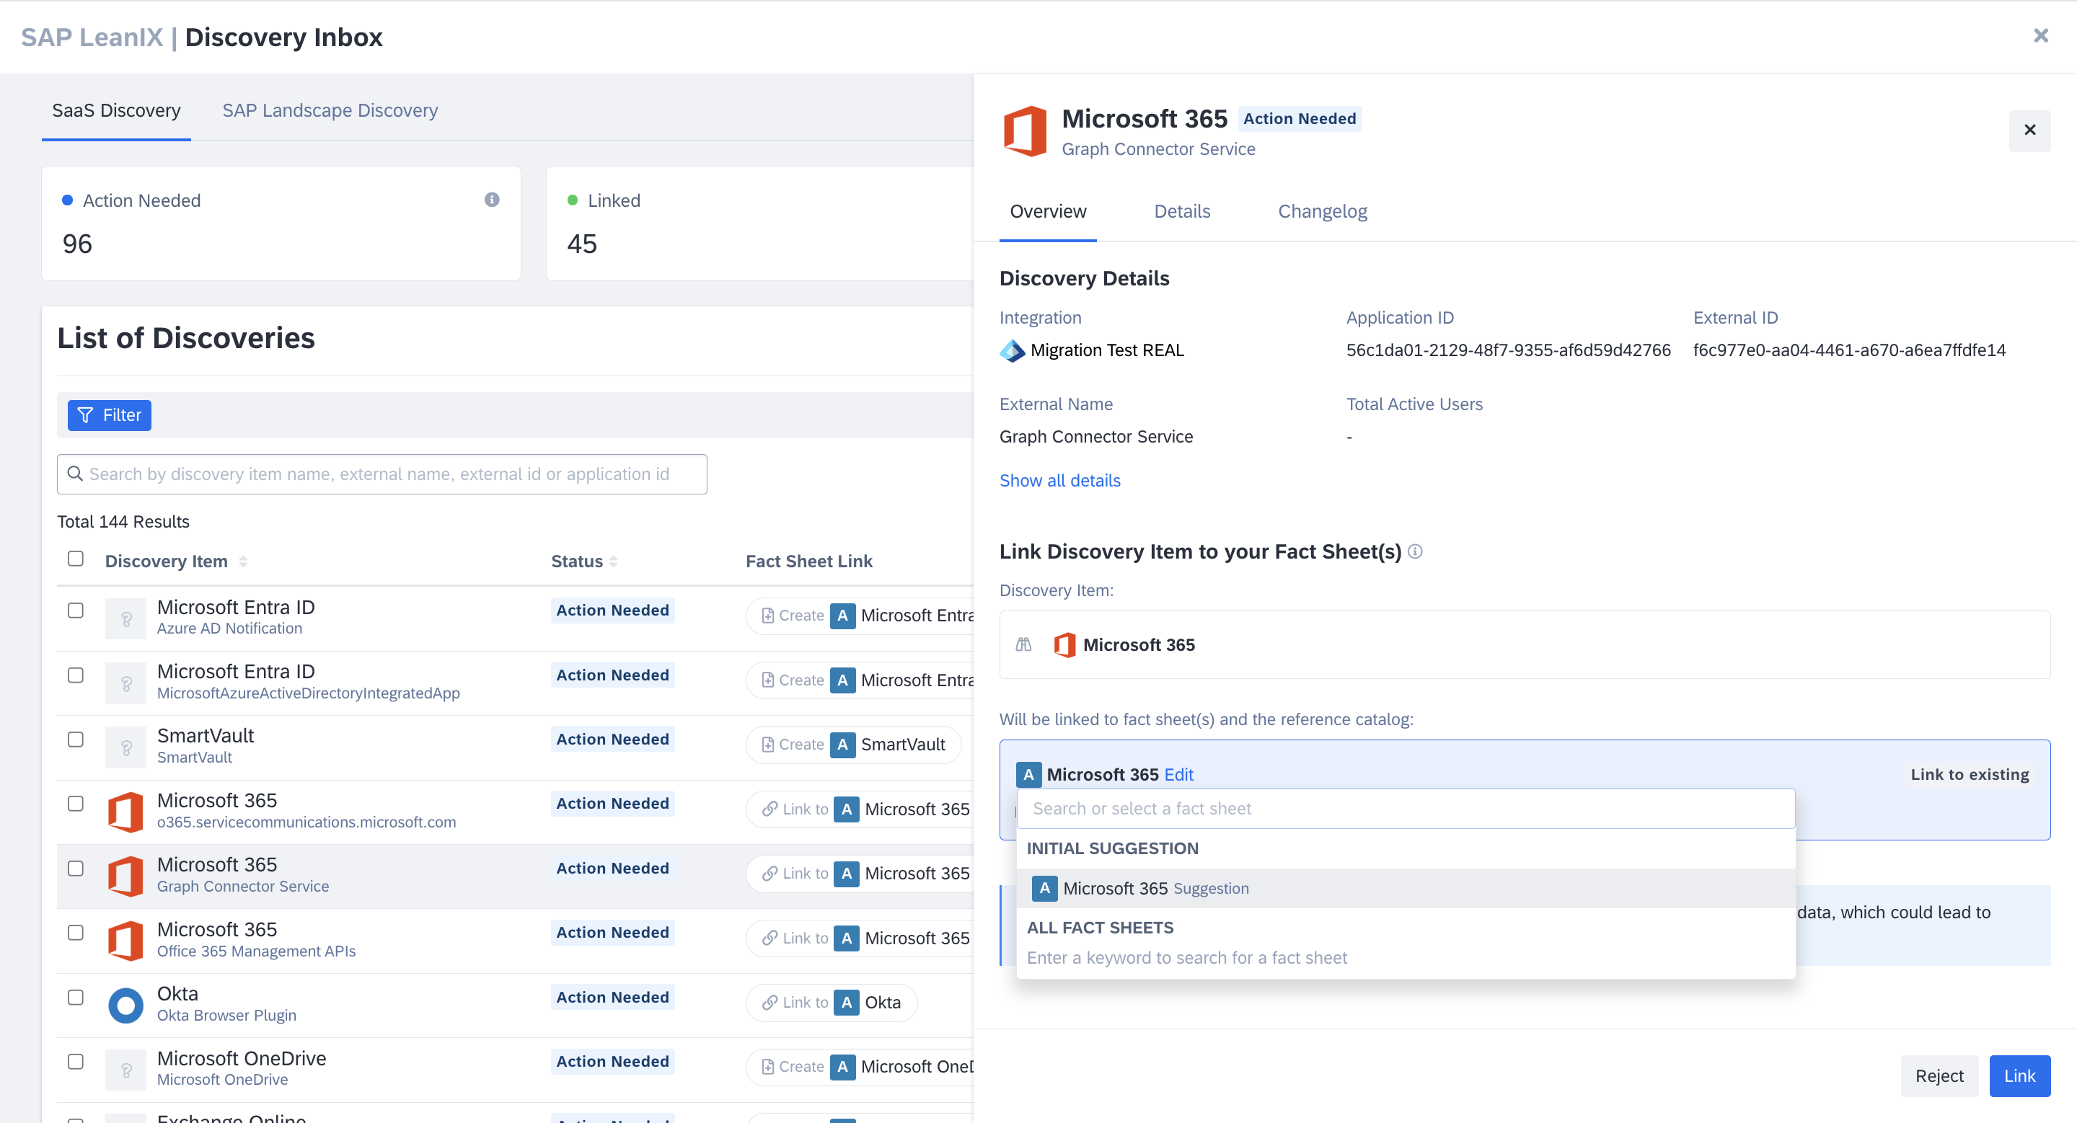
Task: Close the Discovery Inbox window
Action: [2041, 36]
